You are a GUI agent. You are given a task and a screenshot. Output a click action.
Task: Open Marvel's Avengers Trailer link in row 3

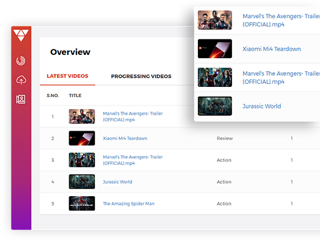point(133,160)
